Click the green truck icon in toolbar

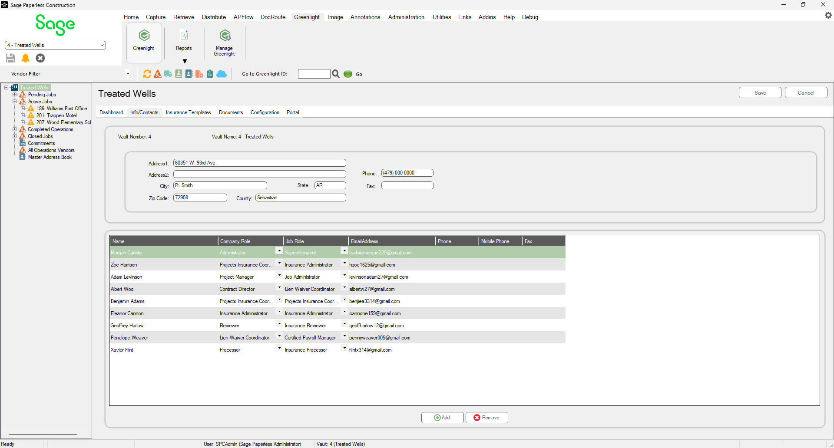(168, 74)
